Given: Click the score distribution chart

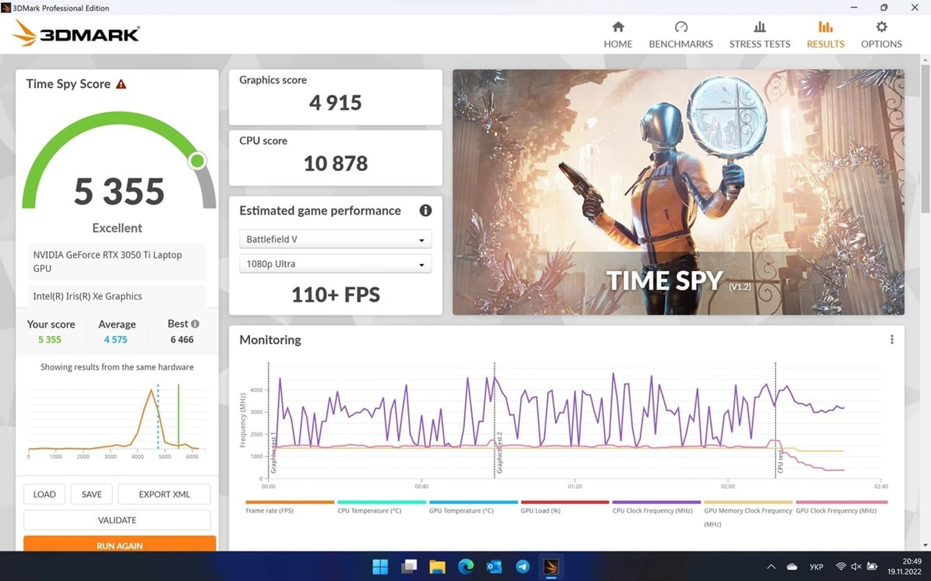Looking at the screenshot, I should pyautogui.click(x=116, y=420).
